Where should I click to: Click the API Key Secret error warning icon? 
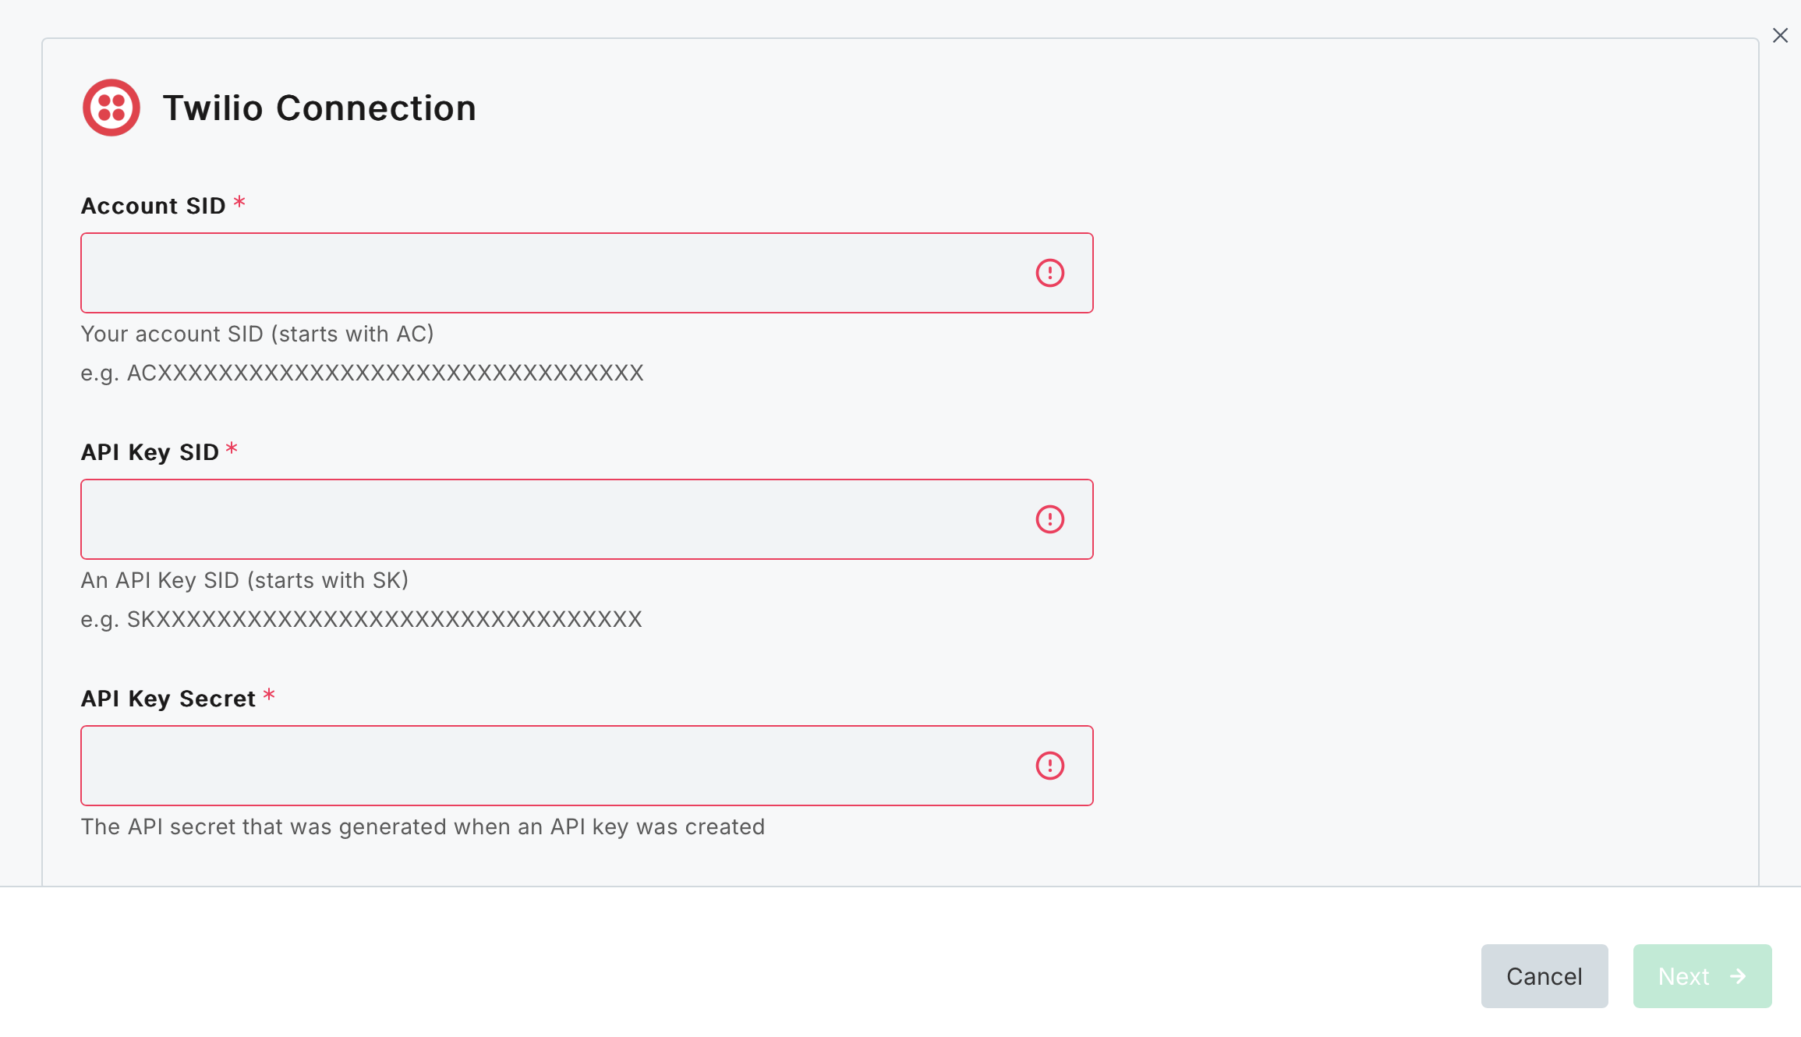click(1049, 766)
